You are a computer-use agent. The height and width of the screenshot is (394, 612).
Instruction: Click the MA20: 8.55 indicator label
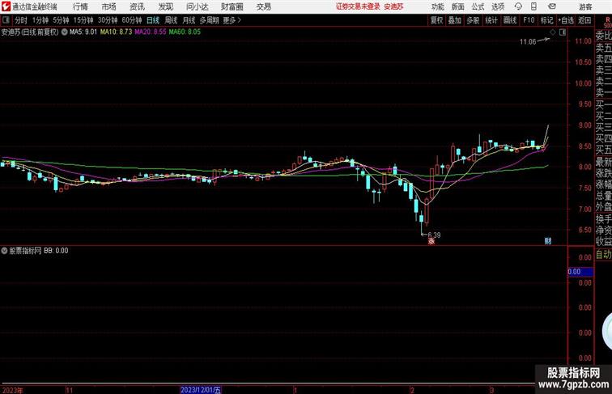click(151, 32)
